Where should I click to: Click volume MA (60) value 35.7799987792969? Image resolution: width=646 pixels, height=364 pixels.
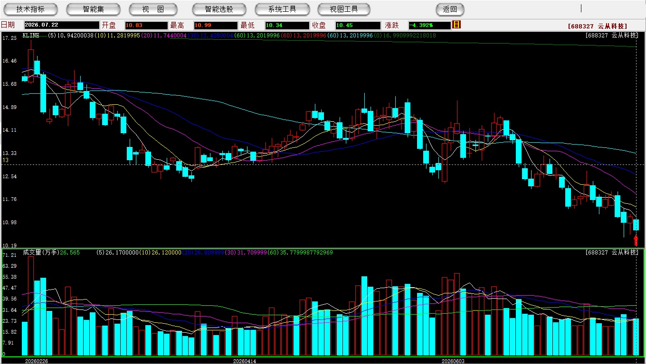click(x=299, y=253)
